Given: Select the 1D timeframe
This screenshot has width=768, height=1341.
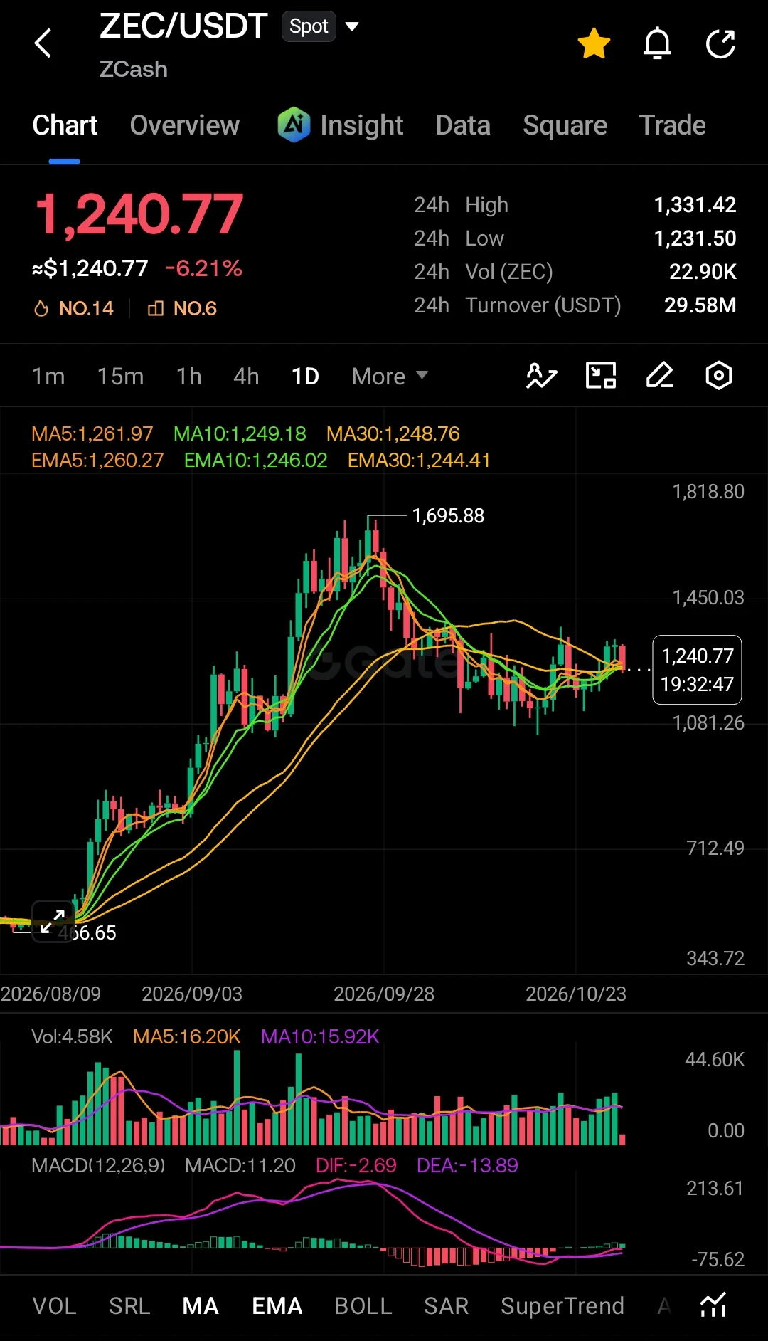Looking at the screenshot, I should 305,376.
